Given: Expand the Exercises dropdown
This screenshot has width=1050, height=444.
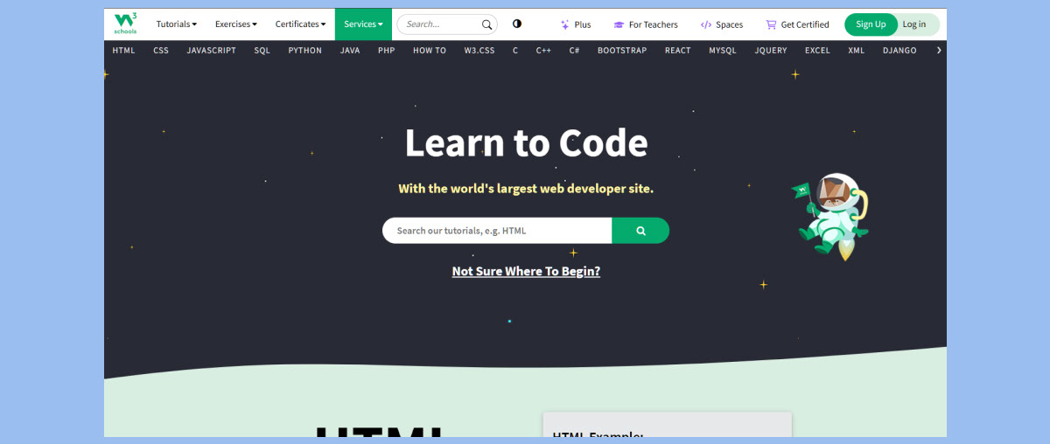Looking at the screenshot, I should point(236,24).
